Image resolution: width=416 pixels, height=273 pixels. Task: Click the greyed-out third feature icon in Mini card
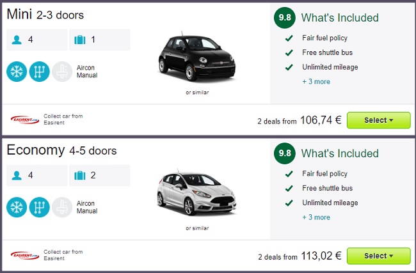pyautogui.click(x=62, y=71)
